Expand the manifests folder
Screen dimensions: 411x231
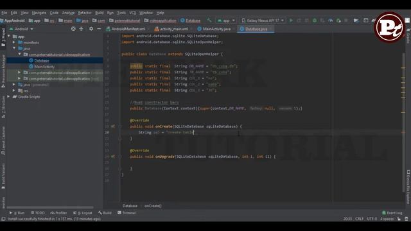coord(14,42)
